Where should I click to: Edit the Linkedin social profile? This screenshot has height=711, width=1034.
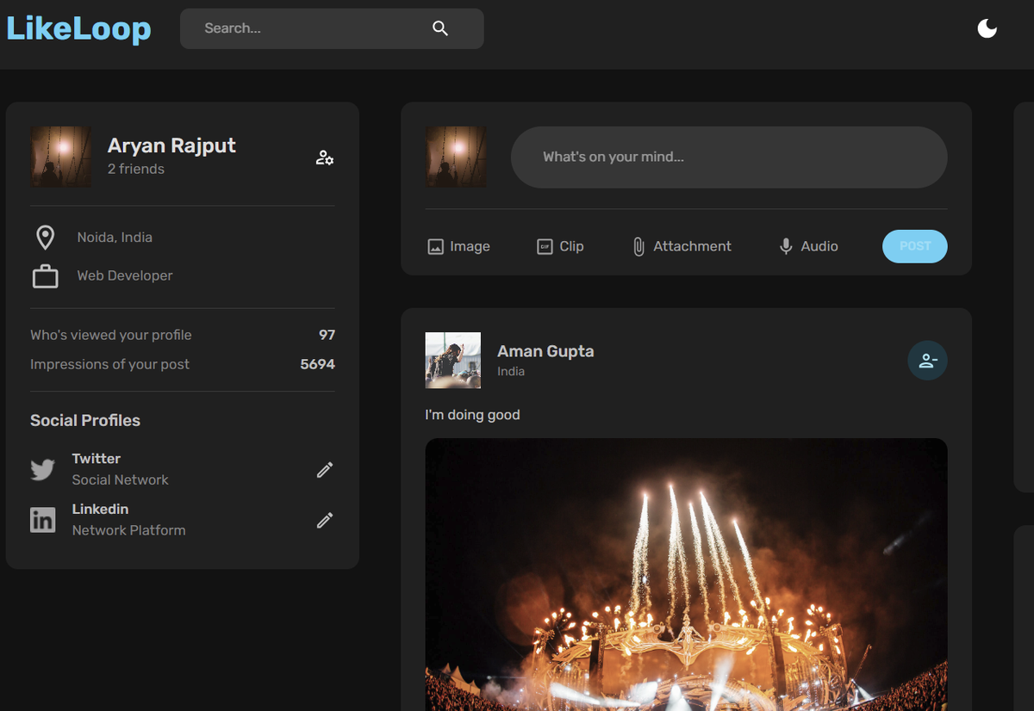click(x=325, y=520)
